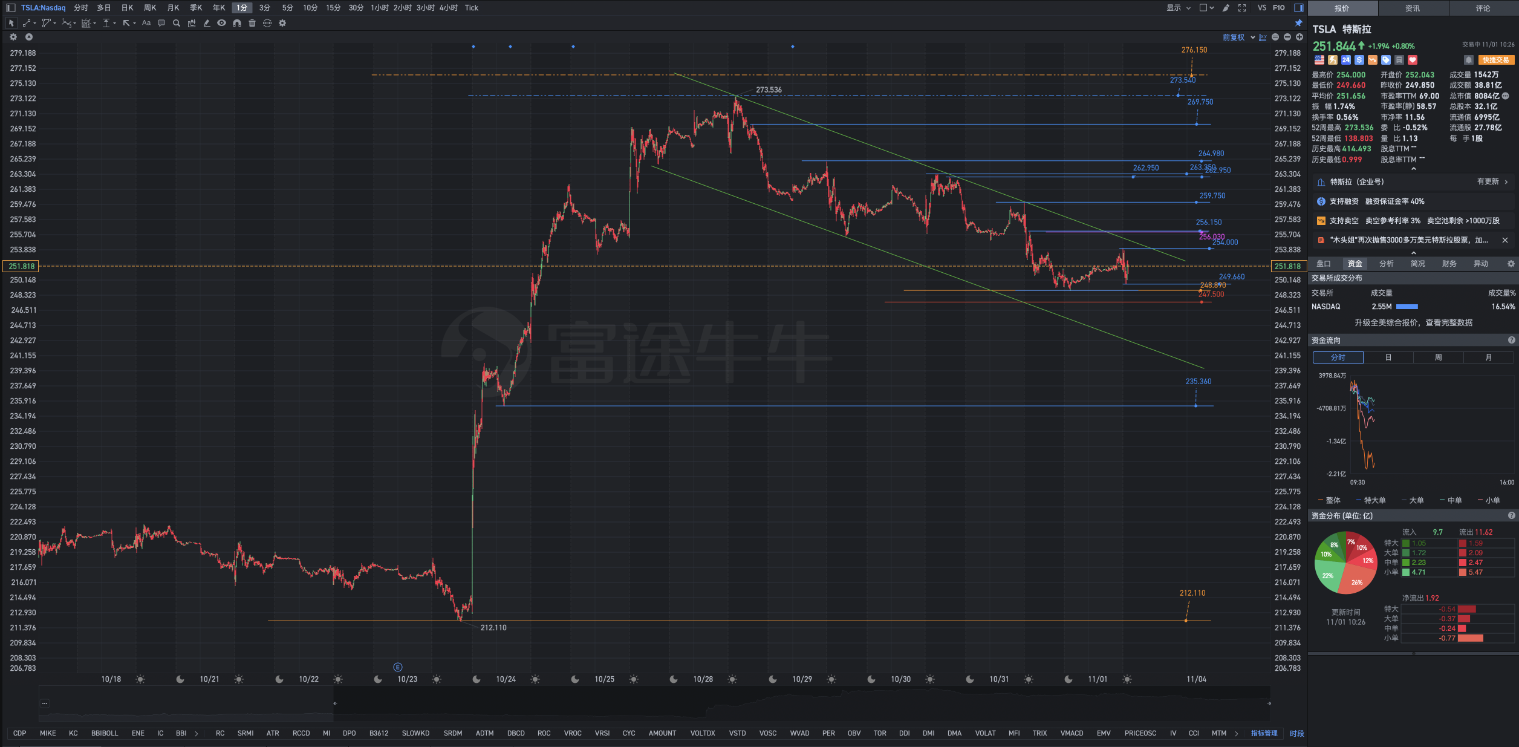Click 升级全美综合报价 upgrade link
The width and height of the screenshot is (1519, 747).
tap(1413, 322)
